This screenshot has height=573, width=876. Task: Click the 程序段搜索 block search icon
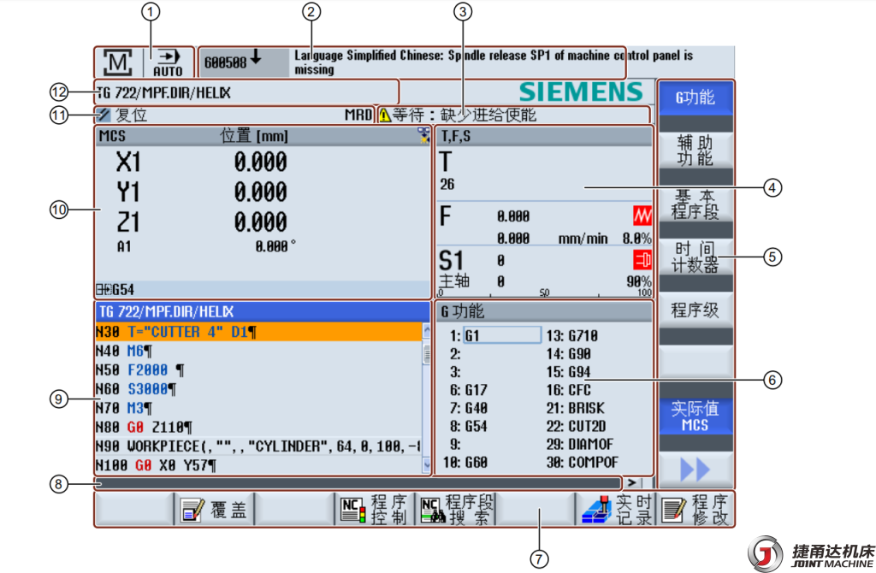(429, 510)
